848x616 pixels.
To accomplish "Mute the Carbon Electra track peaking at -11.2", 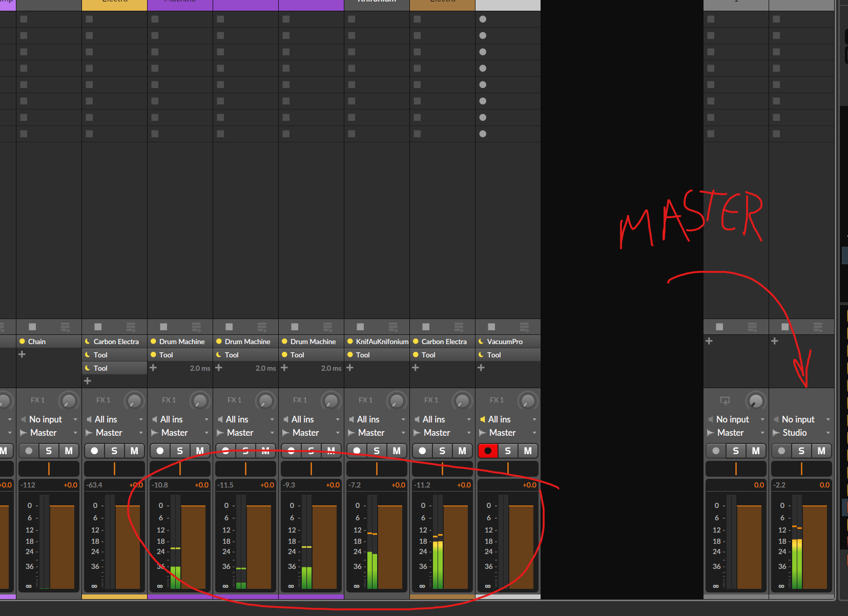I will [462, 451].
